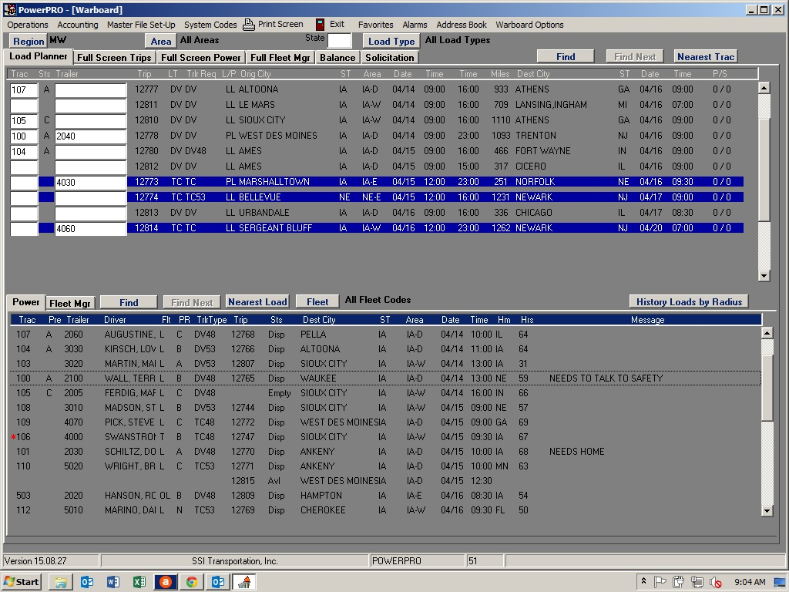Click the power plug tray icon

click(678, 582)
